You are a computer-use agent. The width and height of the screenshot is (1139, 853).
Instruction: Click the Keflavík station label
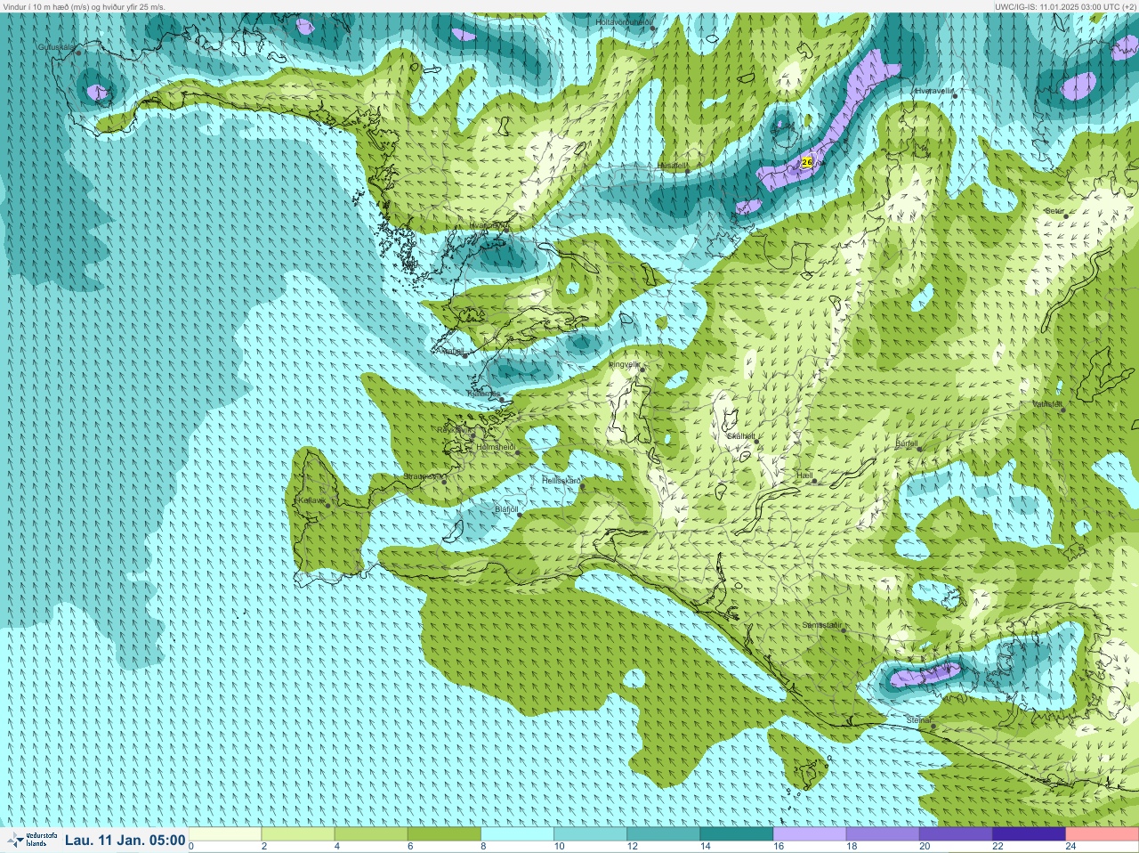pos(311,500)
